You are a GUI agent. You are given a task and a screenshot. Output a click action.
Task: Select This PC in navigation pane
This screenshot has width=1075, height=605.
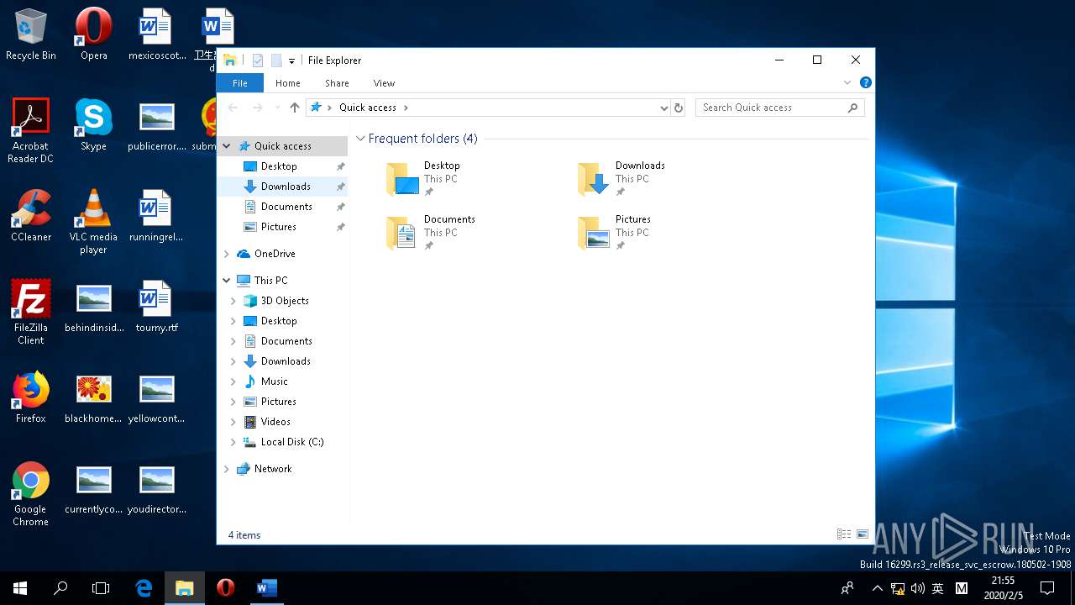[x=270, y=281]
